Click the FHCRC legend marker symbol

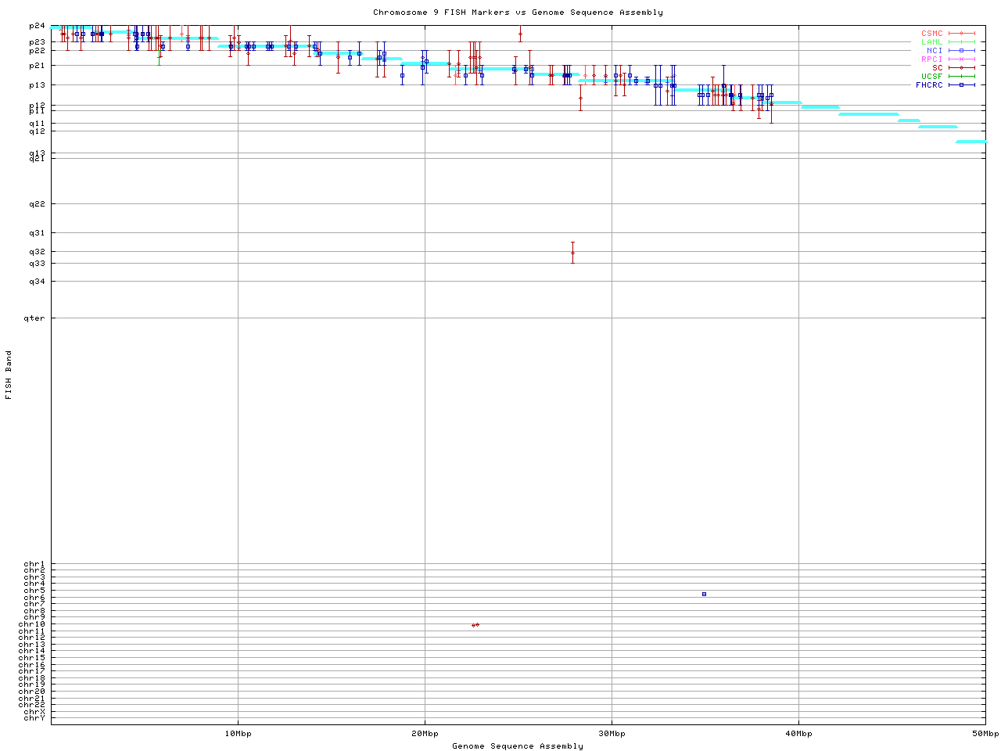tap(961, 84)
